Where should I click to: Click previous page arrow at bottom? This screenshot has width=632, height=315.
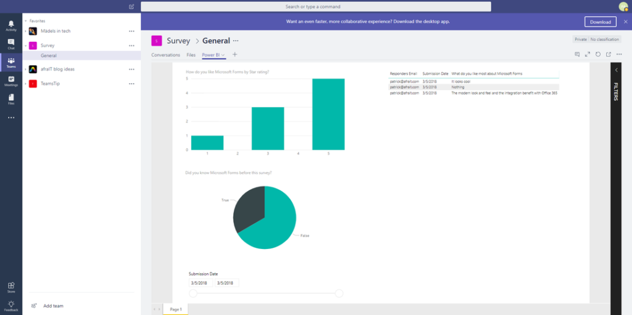pos(154,309)
